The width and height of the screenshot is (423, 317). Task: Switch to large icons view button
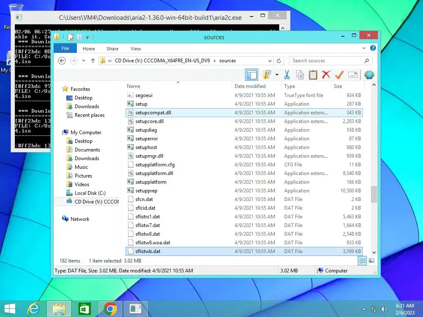tap(371, 261)
